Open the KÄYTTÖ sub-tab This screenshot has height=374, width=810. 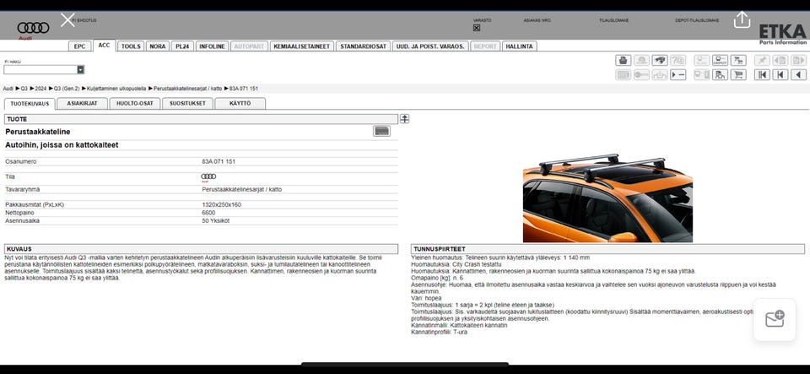(x=240, y=103)
